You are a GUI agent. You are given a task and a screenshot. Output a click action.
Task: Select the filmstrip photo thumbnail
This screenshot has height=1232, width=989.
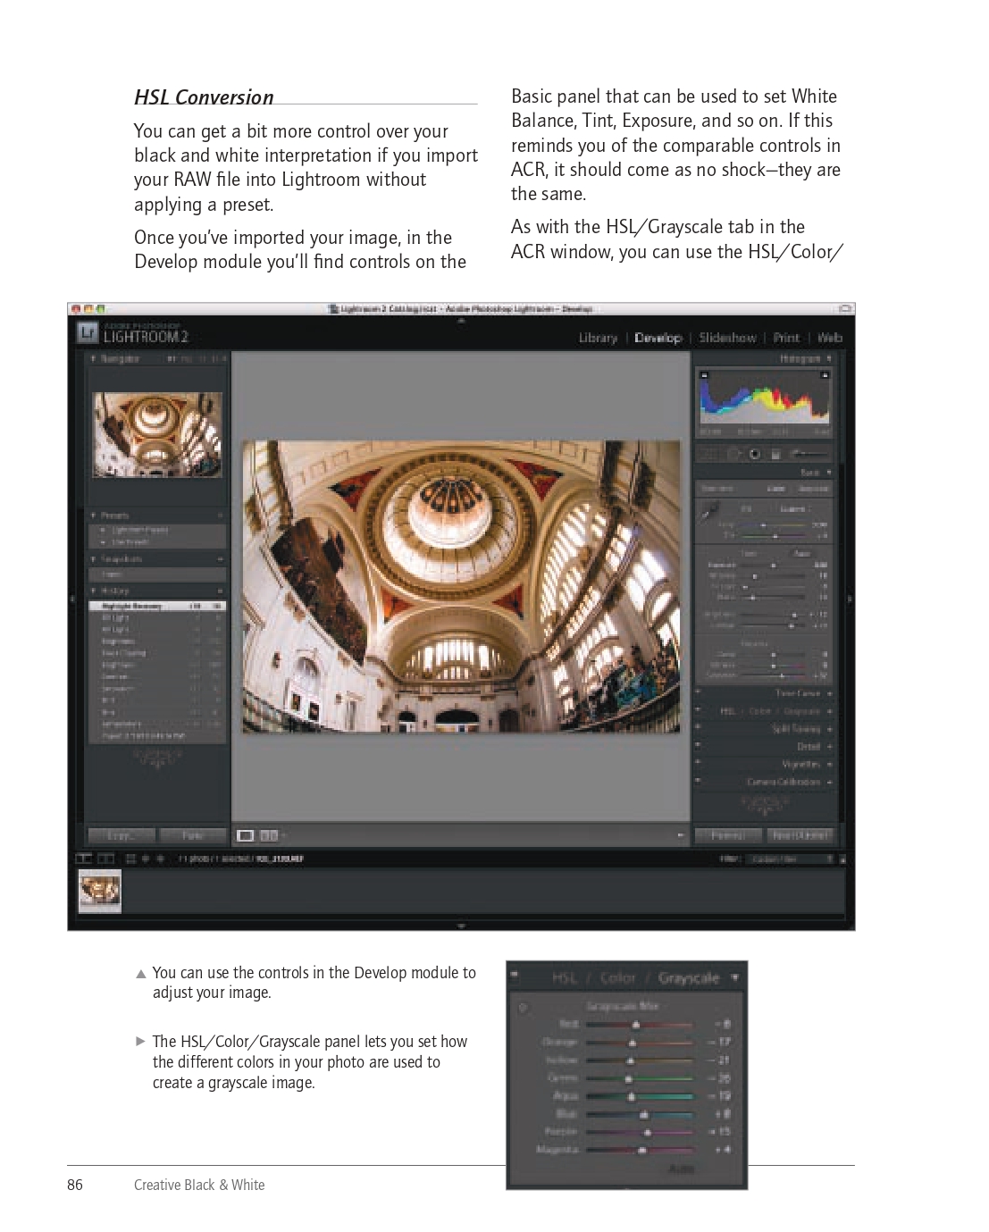tap(99, 891)
